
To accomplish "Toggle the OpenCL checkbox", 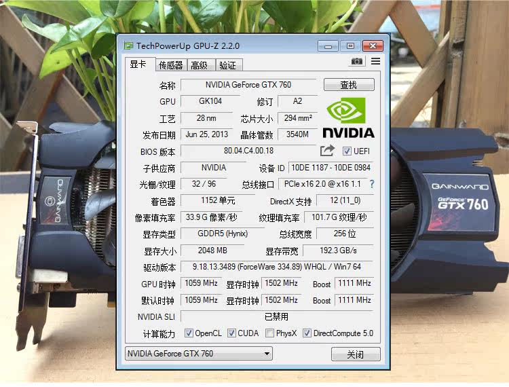I will [189, 333].
